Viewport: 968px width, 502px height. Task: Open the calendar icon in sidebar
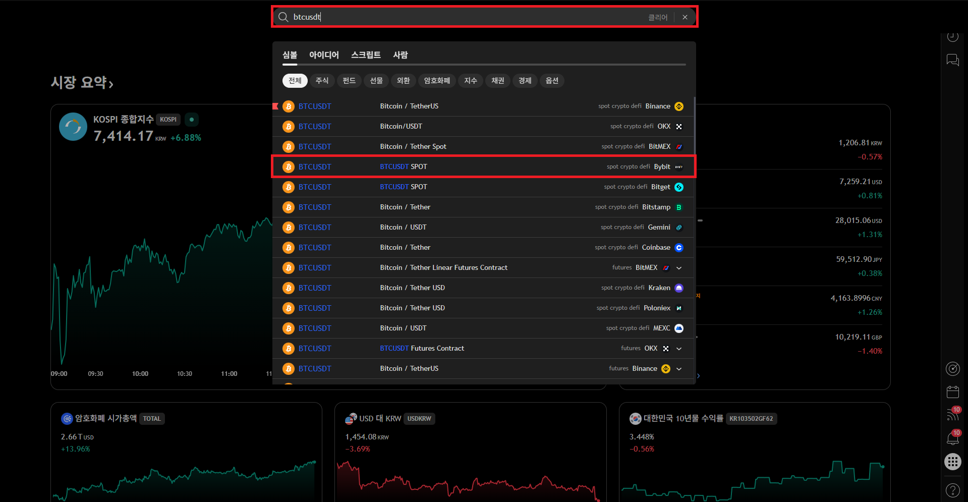[x=953, y=392]
